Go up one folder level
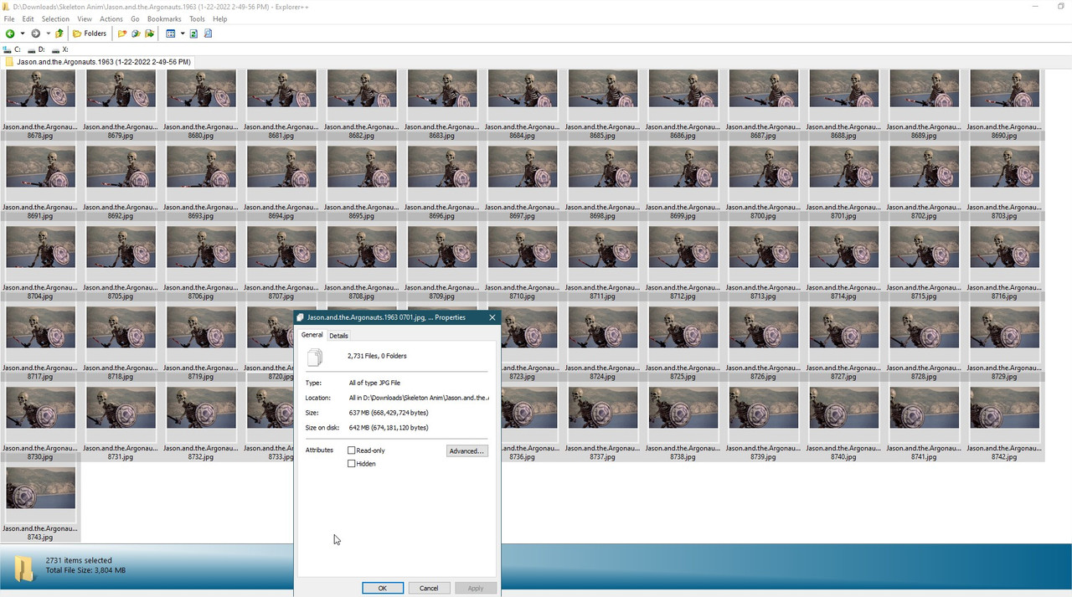The image size is (1072, 597). [59, 33]
